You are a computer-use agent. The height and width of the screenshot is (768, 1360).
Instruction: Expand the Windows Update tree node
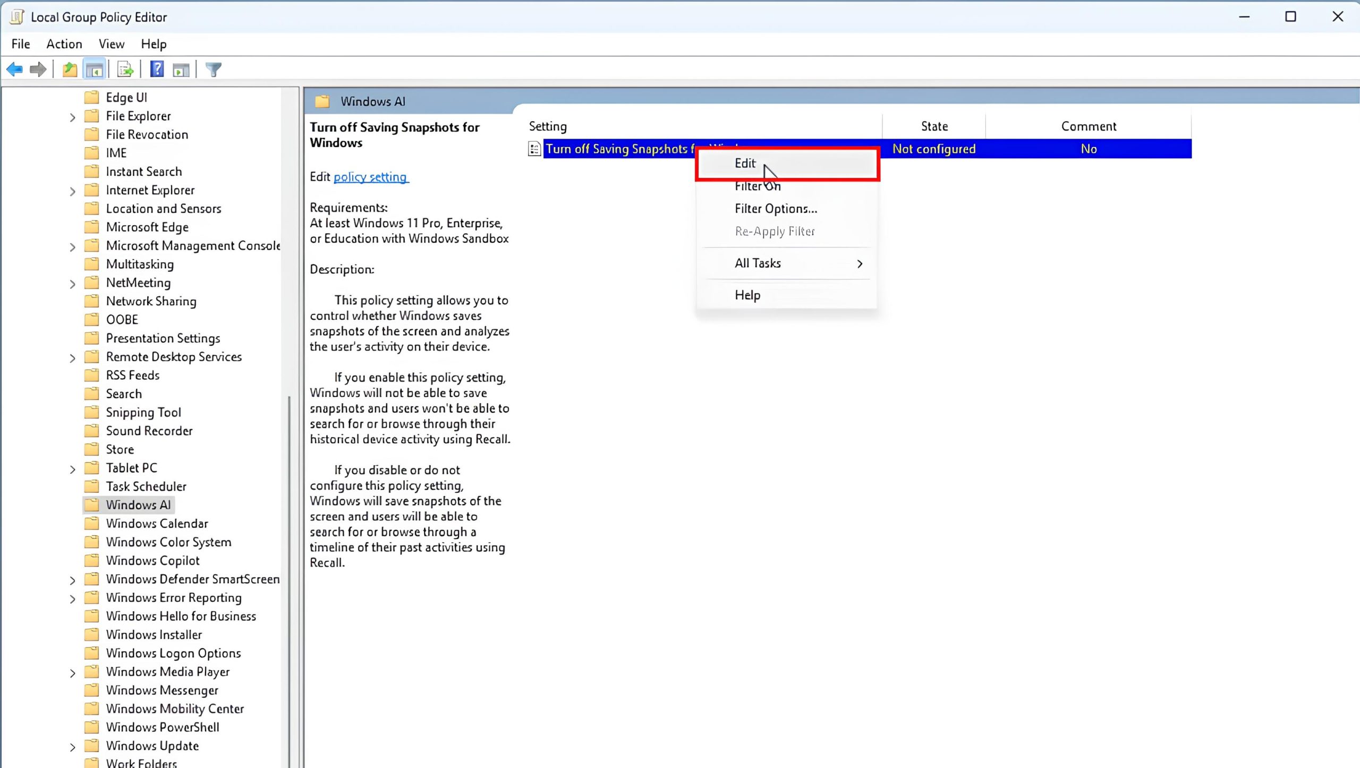point(72,747)
